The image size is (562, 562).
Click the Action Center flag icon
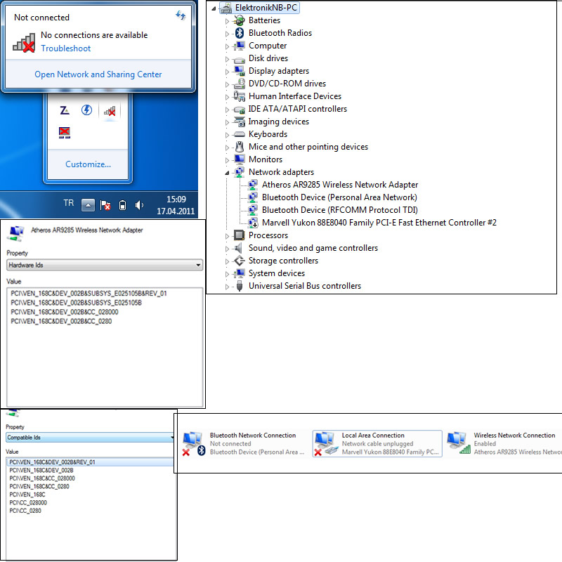(x=105, y=205)
